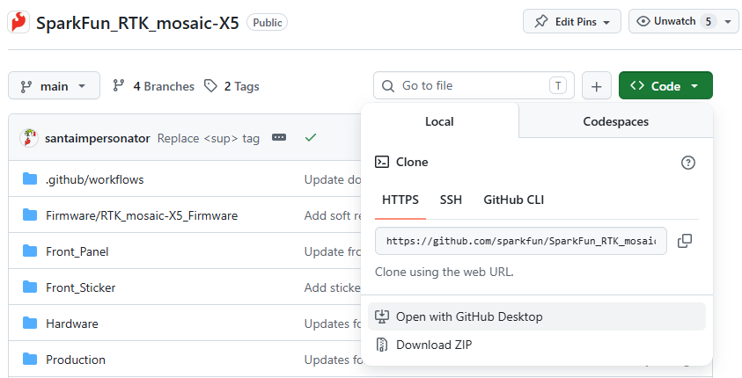This screenshot has height=378, width=742.
Task: Switch to the Codespaces tab
Action: pos(615,121)
